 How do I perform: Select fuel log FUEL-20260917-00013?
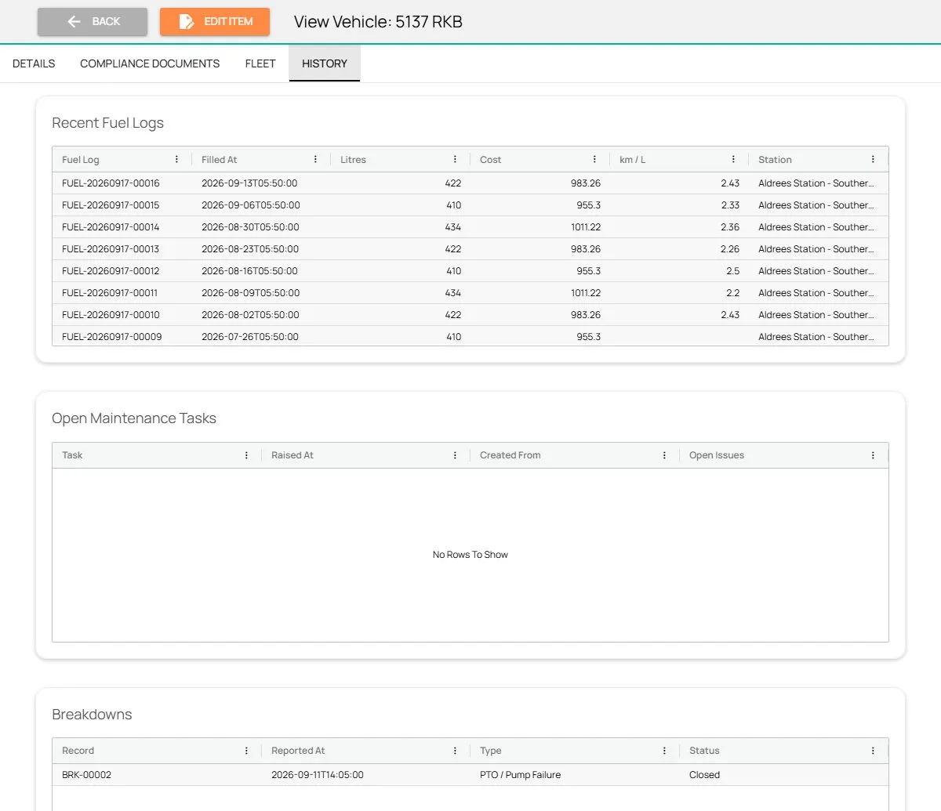pos(111,249)
